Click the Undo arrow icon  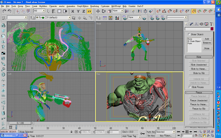pos(4,11)
